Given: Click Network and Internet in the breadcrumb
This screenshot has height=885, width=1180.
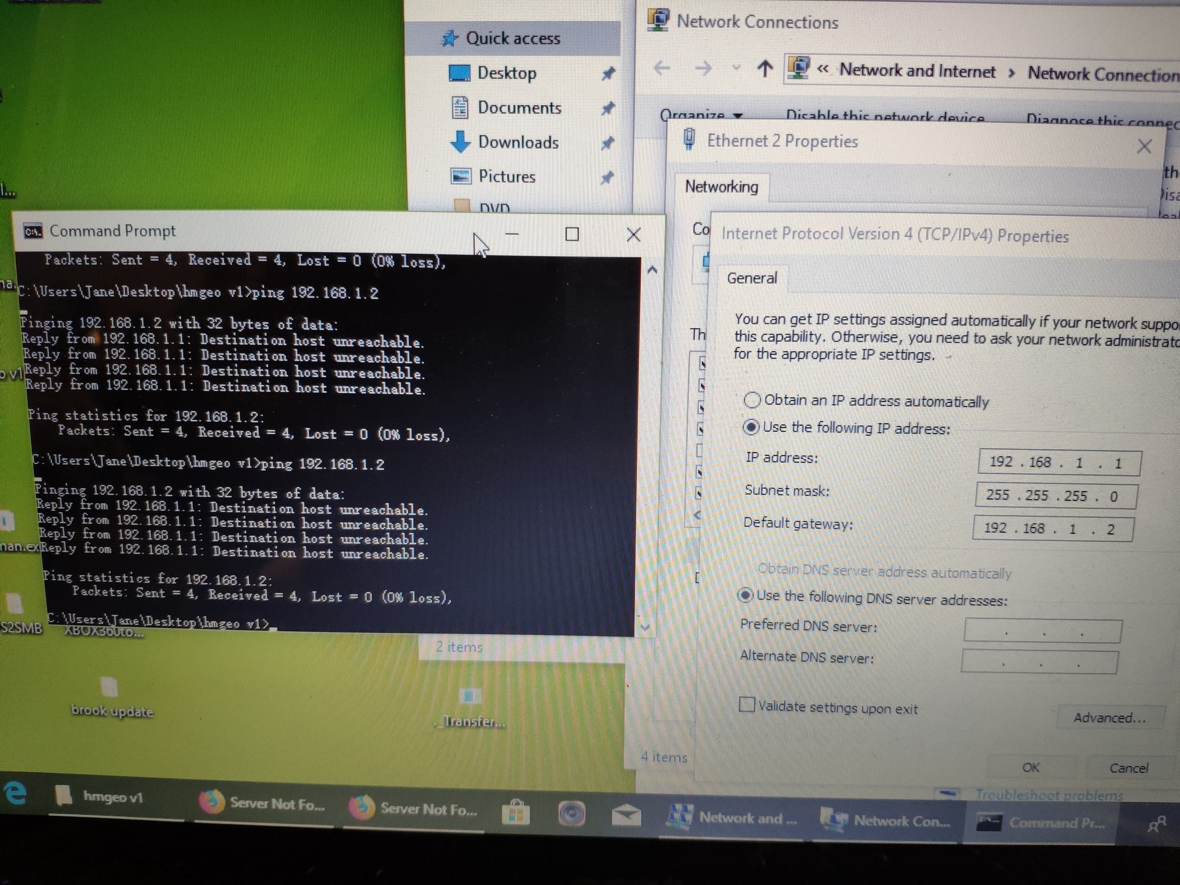Looking at the screenshot, I should pyautogui.click(x=917, y=71).
